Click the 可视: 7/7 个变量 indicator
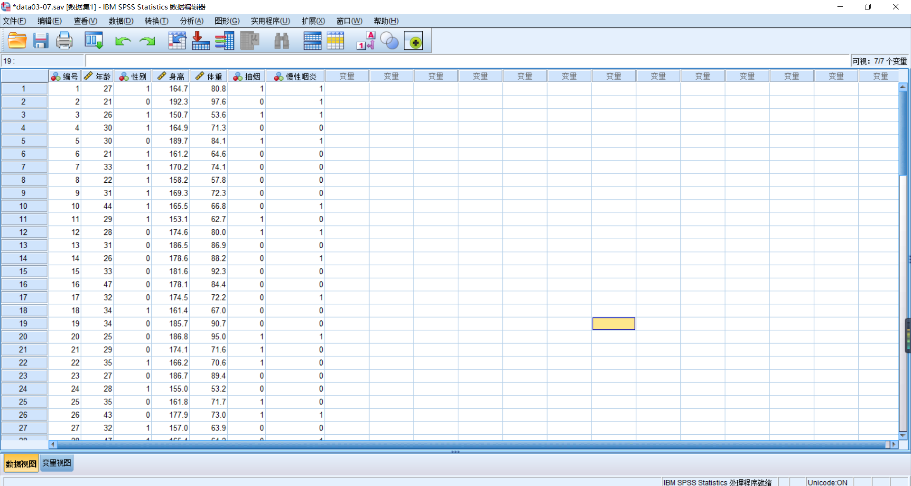The width and height of the screenshot is (911, 486). tap(879, 61)
